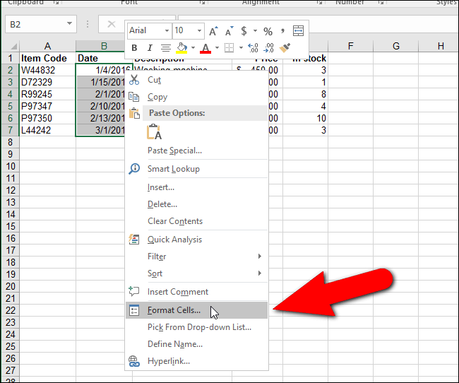The height and width of the screenshot is (383, 459).
Task: Click Decrease Decimal icon
Action: click(x=268, y=47)
